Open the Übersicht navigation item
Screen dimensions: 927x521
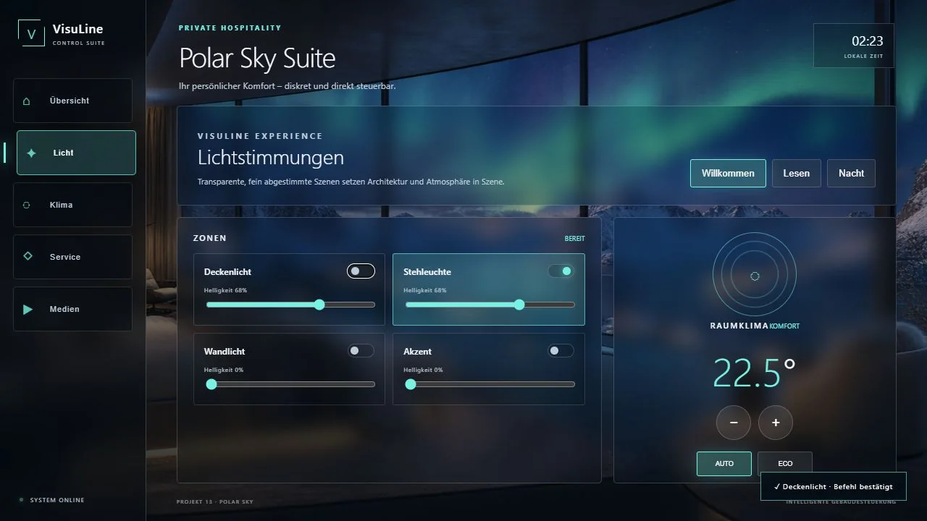[72, 101]
